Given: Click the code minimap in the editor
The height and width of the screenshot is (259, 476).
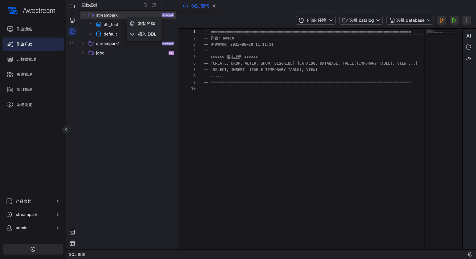Looking at the screenshot, I should click(x=440, y=32).
